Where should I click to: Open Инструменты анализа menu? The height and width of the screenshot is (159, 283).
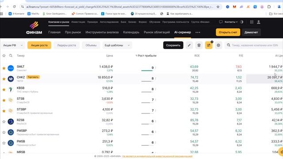click(x=102, y=32)
